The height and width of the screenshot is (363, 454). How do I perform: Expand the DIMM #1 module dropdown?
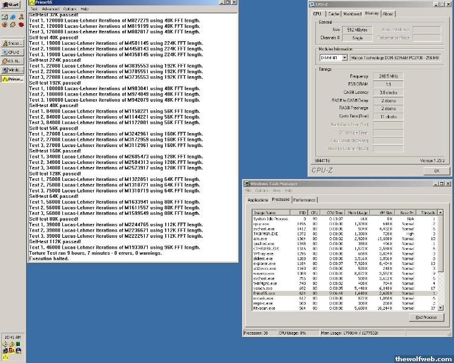[x=344, y=57]
